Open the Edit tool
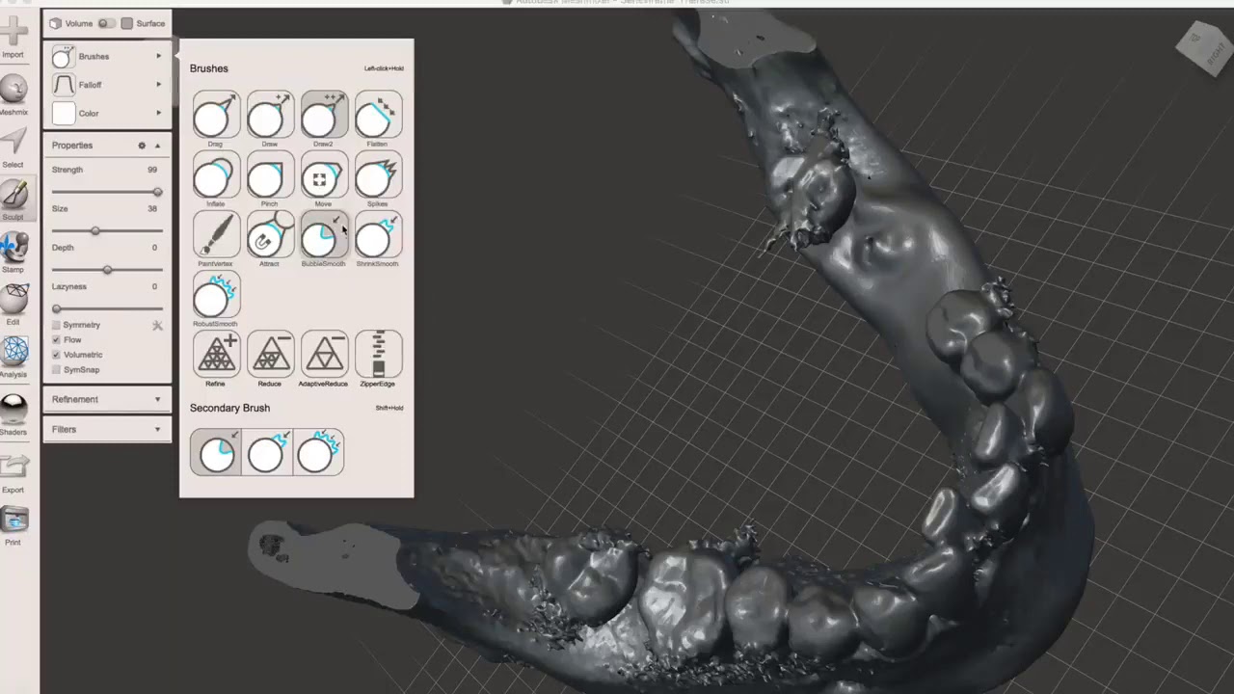 pos(13,305)
